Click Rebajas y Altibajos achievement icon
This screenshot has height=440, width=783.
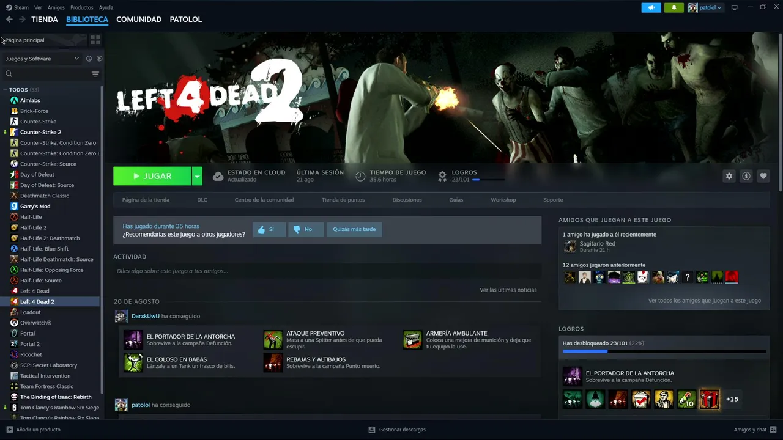(273, 362)
